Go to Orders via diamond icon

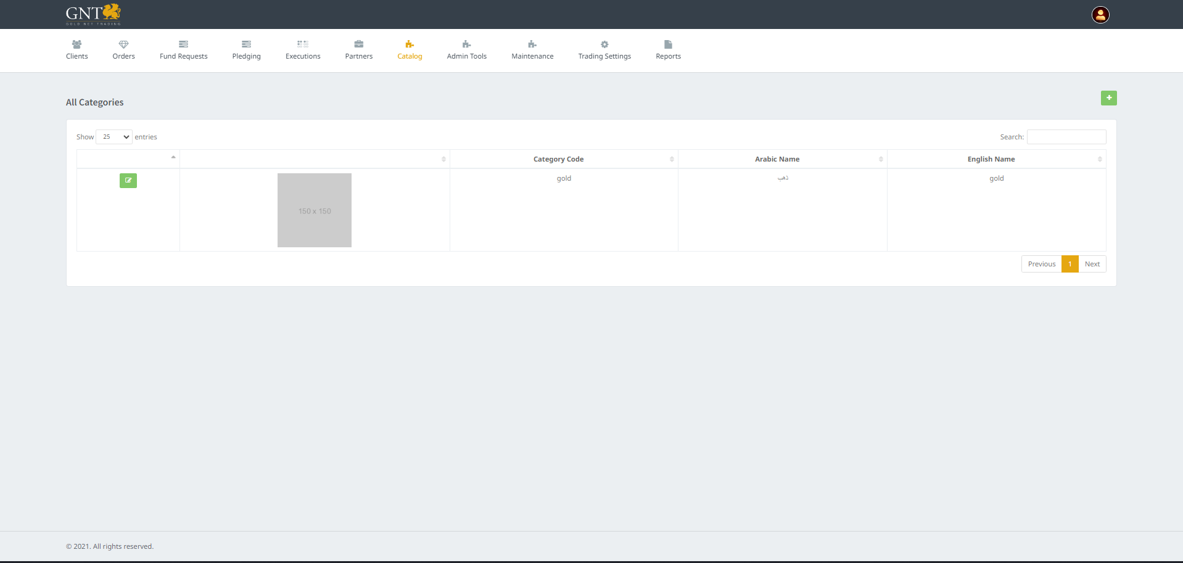[123, 44]
